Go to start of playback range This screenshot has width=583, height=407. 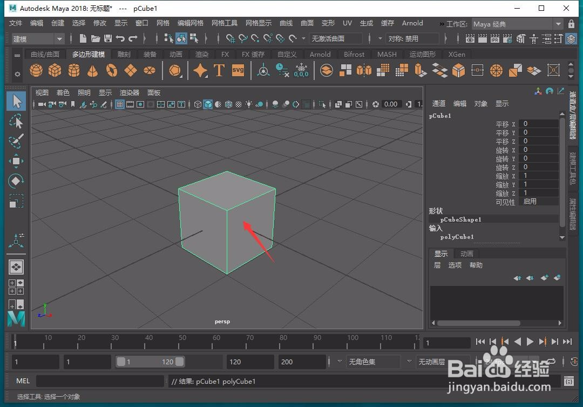point(480,342)
